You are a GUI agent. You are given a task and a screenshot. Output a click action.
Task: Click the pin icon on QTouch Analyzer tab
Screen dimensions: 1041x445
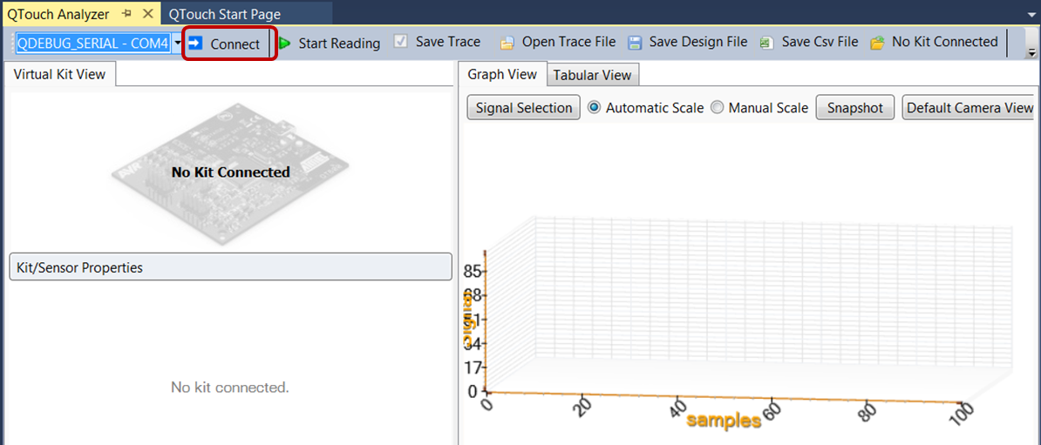coord(126,14)
